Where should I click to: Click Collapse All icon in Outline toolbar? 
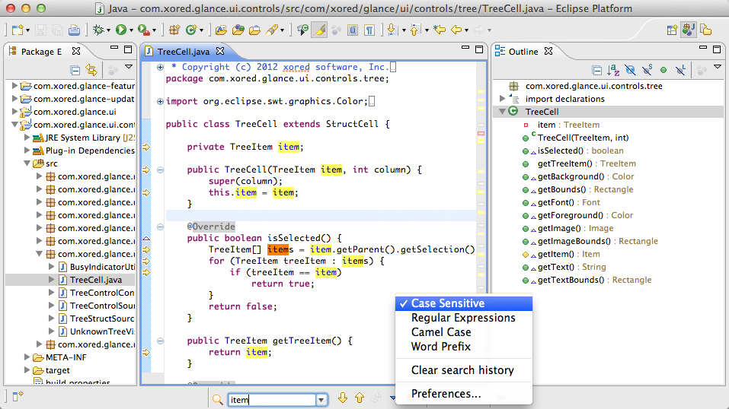coord(597,70)
